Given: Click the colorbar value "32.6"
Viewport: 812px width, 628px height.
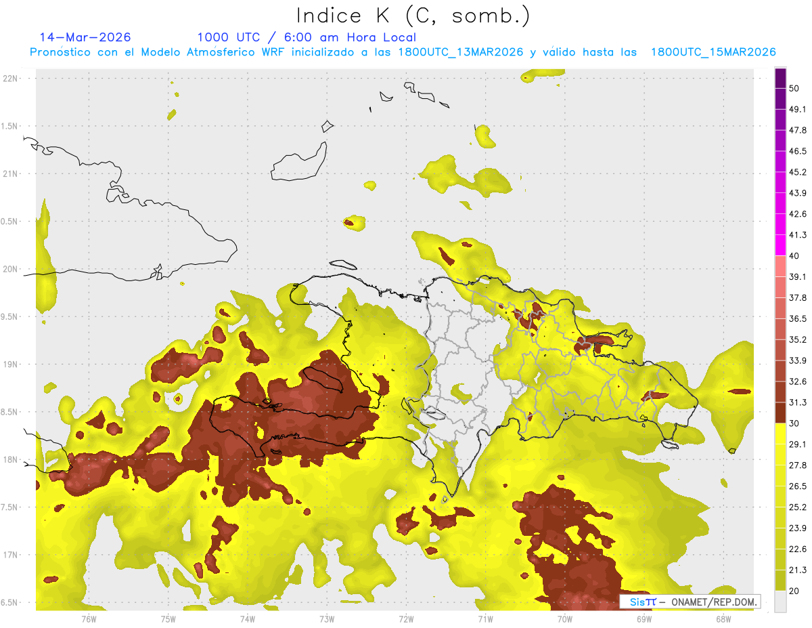Looking at the screenshot, I should click(x=798, y=381).
